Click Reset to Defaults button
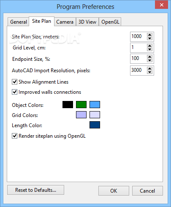 point(35,190)
